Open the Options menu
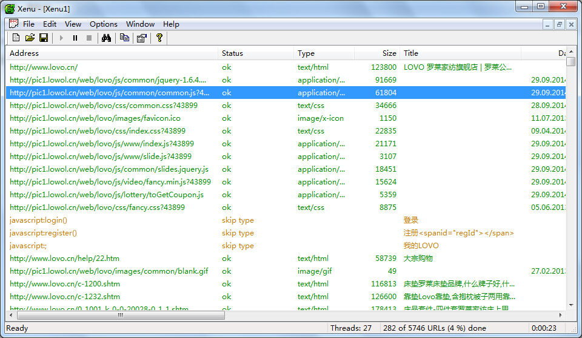 (104, 24)
